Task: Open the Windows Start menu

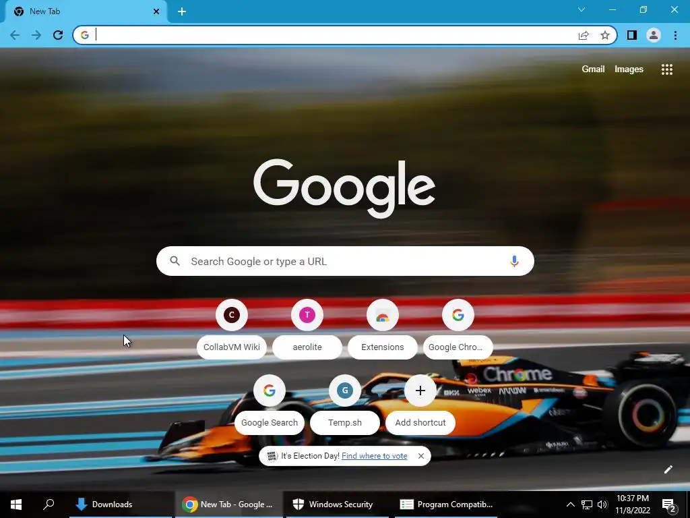Action: pos(16,505)
